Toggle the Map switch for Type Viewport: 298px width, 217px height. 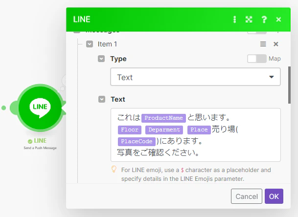coord(257,59)
